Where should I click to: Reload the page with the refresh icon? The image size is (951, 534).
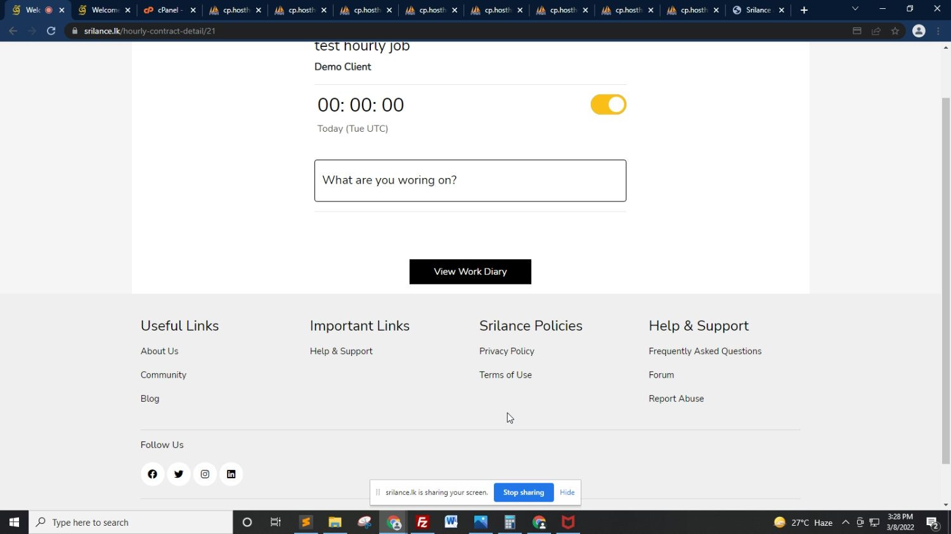coord(51,31)
